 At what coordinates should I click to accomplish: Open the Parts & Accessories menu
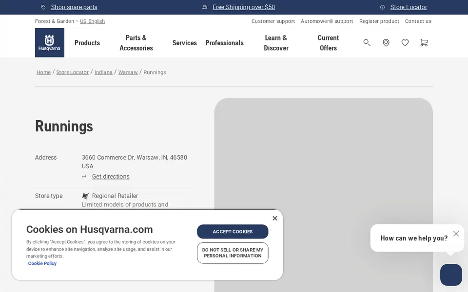point(136,43)
